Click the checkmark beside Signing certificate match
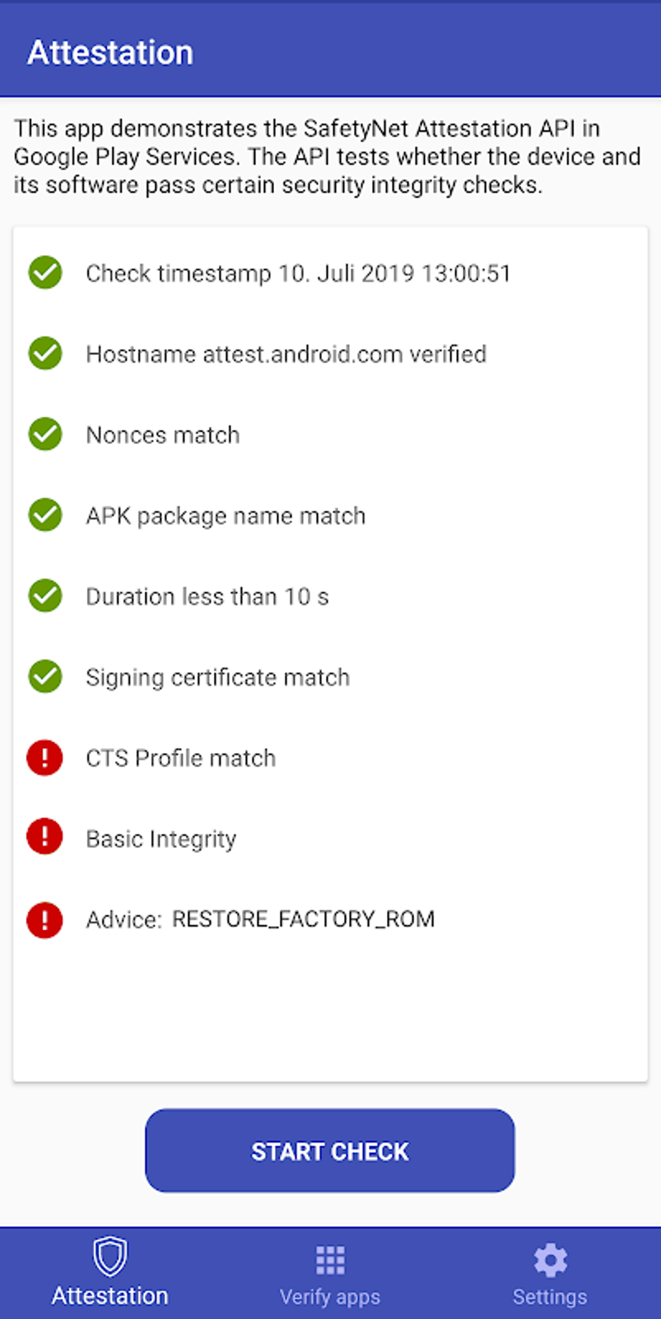Image resolution: width=661 pixels, height=1319 pixels. pyautogui.click(x=44, y=677)
